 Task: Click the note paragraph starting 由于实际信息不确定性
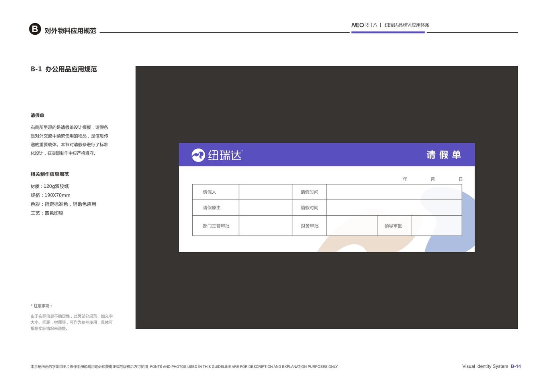pos(72,322)
